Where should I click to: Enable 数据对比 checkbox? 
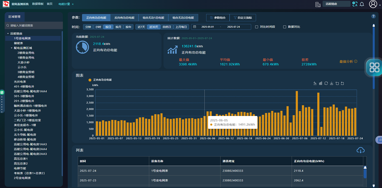pos(285,27)
